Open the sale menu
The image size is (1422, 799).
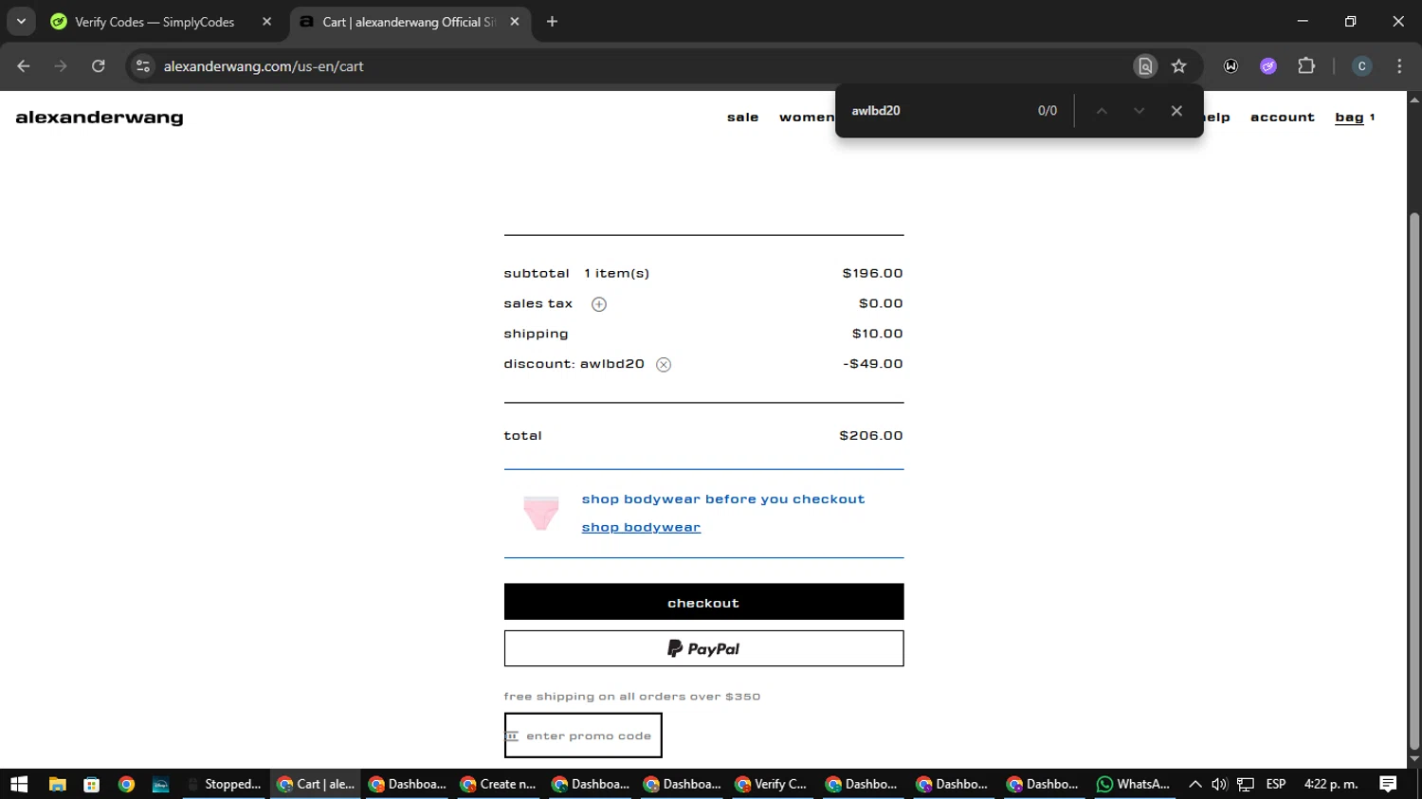(743, 118)
